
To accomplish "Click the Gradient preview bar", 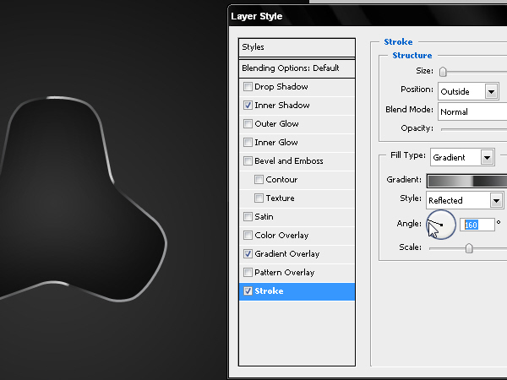I will click(466, 181).
